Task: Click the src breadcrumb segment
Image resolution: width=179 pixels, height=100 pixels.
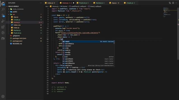Action: tap(47, 6)
